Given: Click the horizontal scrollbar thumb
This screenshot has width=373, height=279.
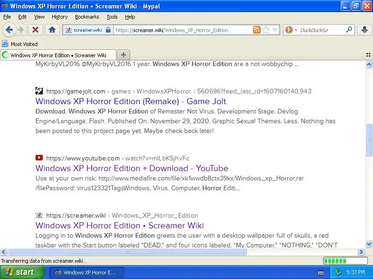Looking at the screenshot, I should click(x=127, y=252).
